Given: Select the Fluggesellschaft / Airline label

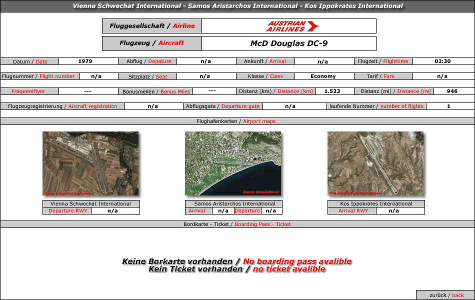Looking at the screenshot, I should point(152,26).
